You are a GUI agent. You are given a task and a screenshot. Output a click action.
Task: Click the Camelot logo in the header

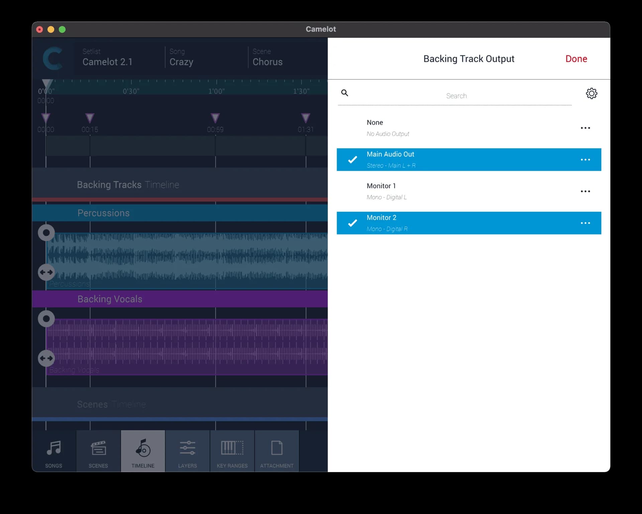point(53,58)
